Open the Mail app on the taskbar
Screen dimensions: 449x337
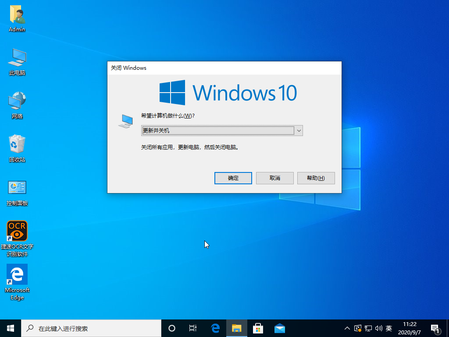click(280, 328)
